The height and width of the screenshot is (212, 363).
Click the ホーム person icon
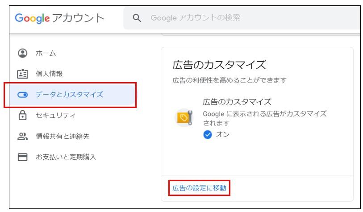pyautogui.click(x=22, y=53)
